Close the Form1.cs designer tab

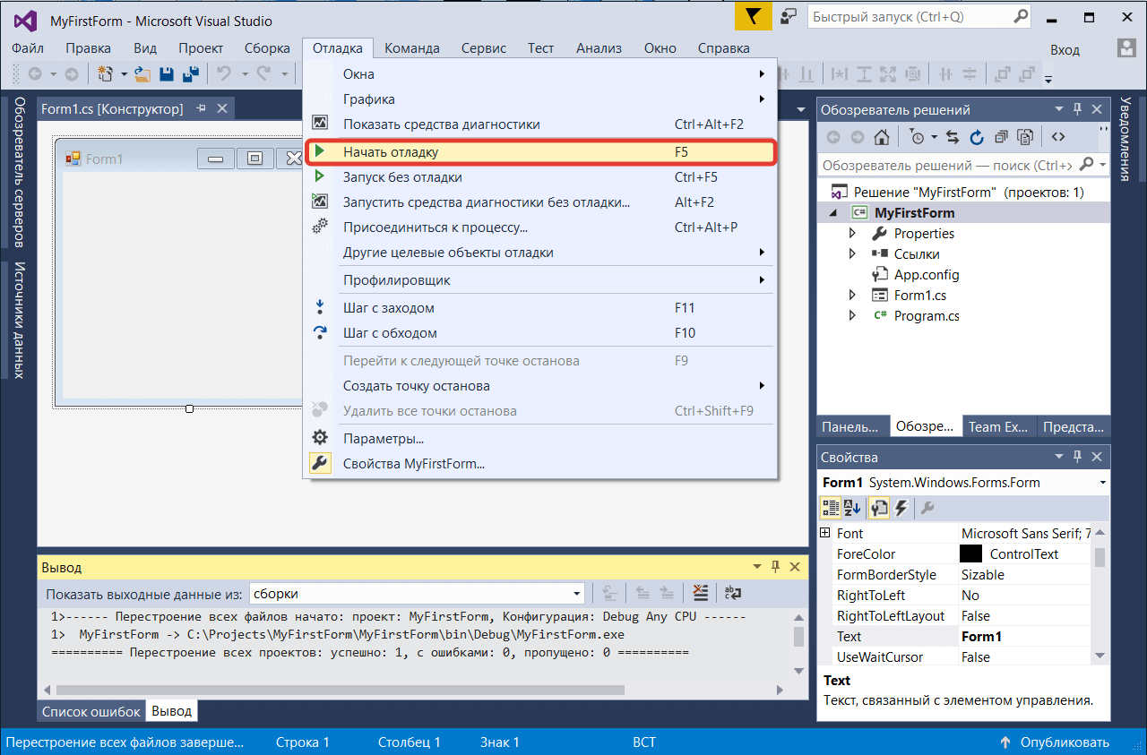[222, 108]
